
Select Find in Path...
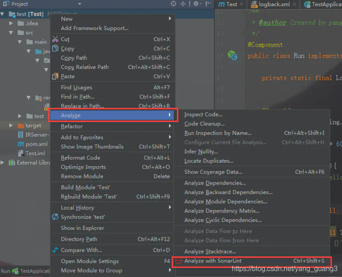click(x=112, y=96)
